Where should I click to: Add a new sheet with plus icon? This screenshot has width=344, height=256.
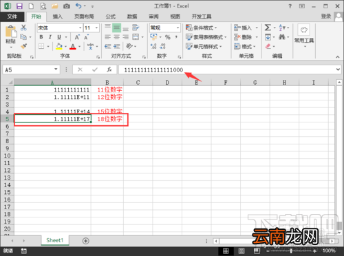[86, 241]
